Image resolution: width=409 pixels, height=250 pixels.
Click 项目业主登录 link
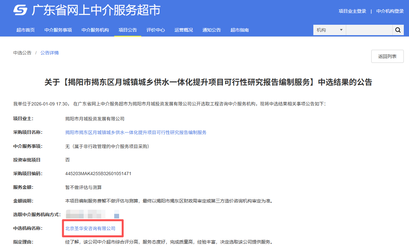click(x=352, y=11)
